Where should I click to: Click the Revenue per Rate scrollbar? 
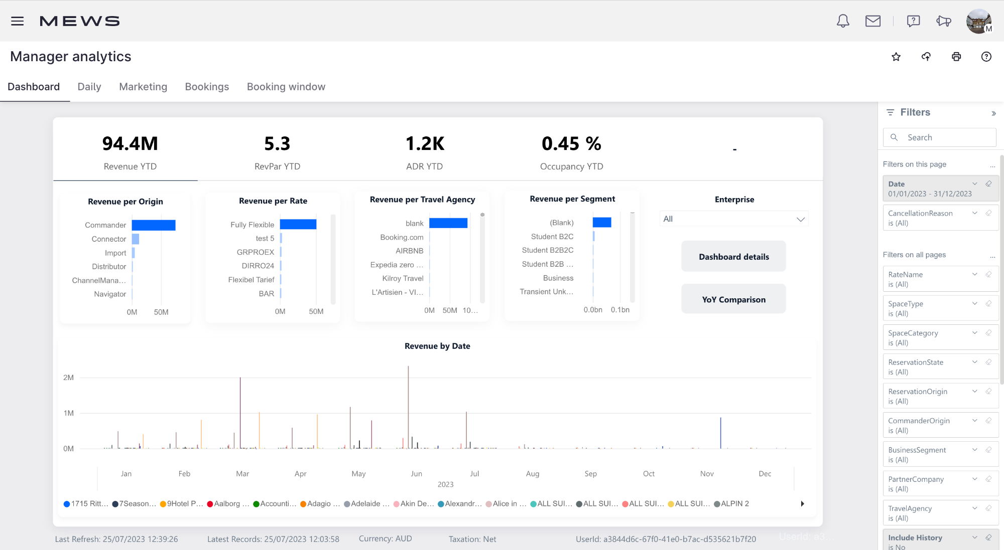coord(333,259)
